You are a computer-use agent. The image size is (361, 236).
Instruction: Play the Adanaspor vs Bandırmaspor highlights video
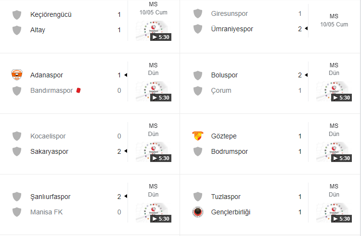pyautogui.click(x=154, y=91)
